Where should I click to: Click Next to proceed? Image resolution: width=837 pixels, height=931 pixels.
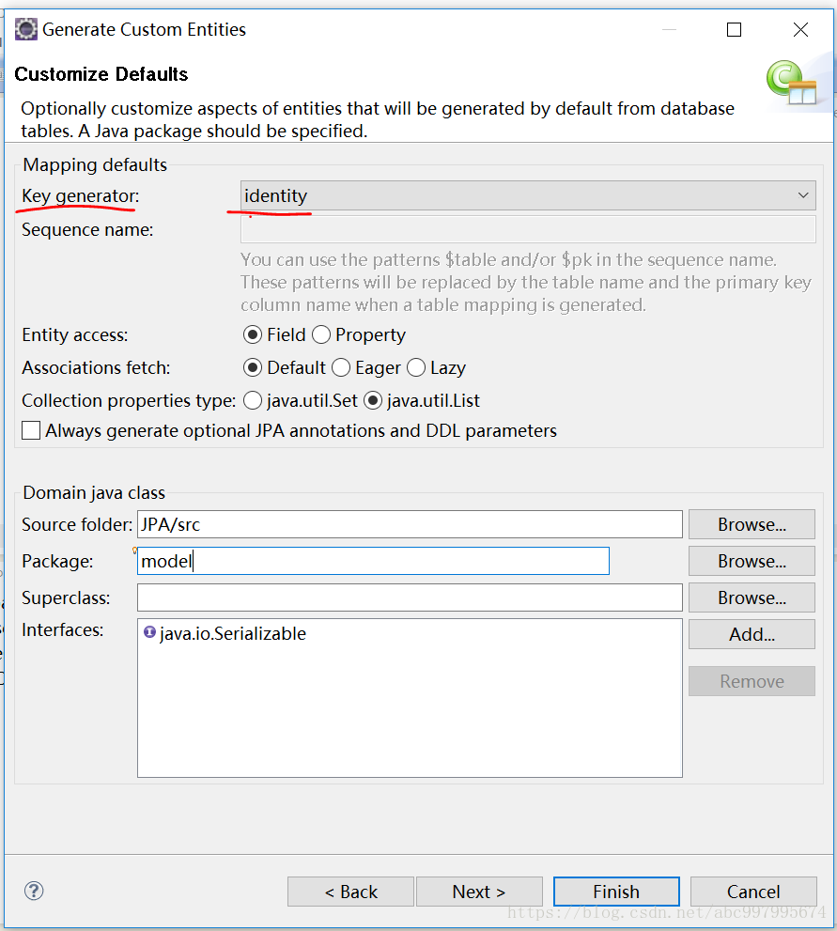point(479,891)
